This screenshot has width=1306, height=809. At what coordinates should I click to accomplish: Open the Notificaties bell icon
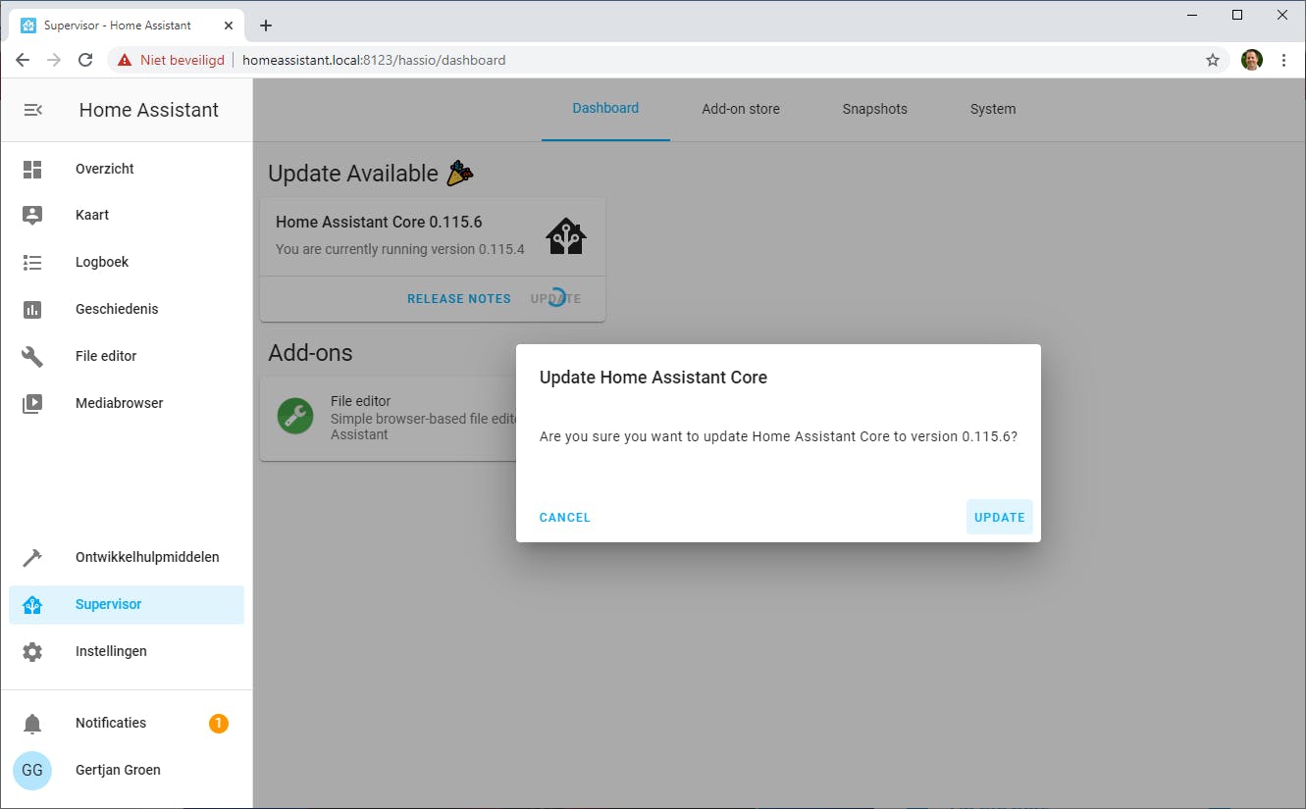32,724
